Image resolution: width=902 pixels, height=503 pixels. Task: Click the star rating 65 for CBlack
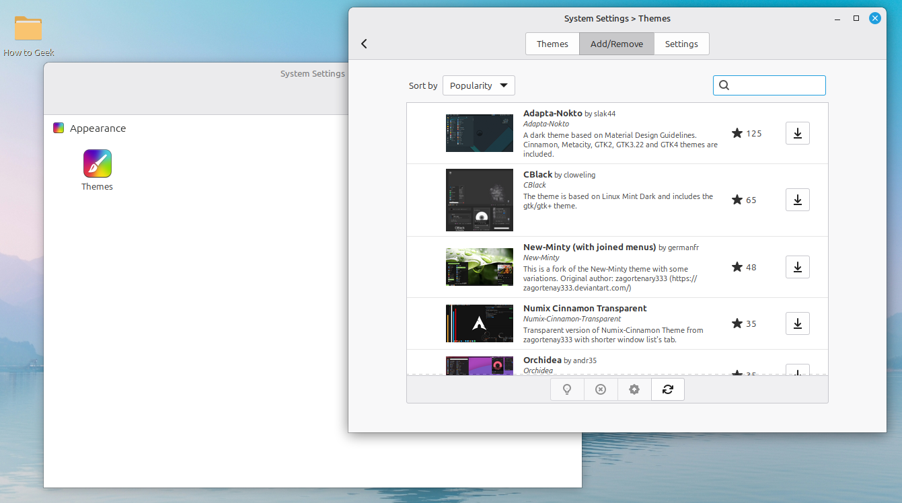click(744, 200)
